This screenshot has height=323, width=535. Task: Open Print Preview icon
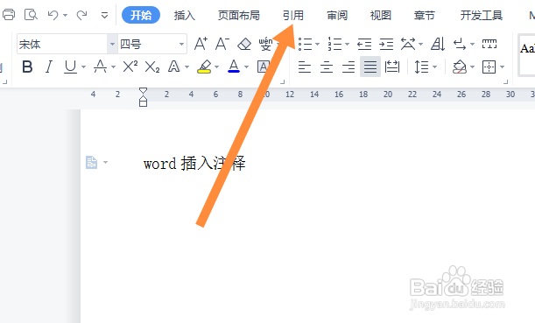(x=31, y=15)
